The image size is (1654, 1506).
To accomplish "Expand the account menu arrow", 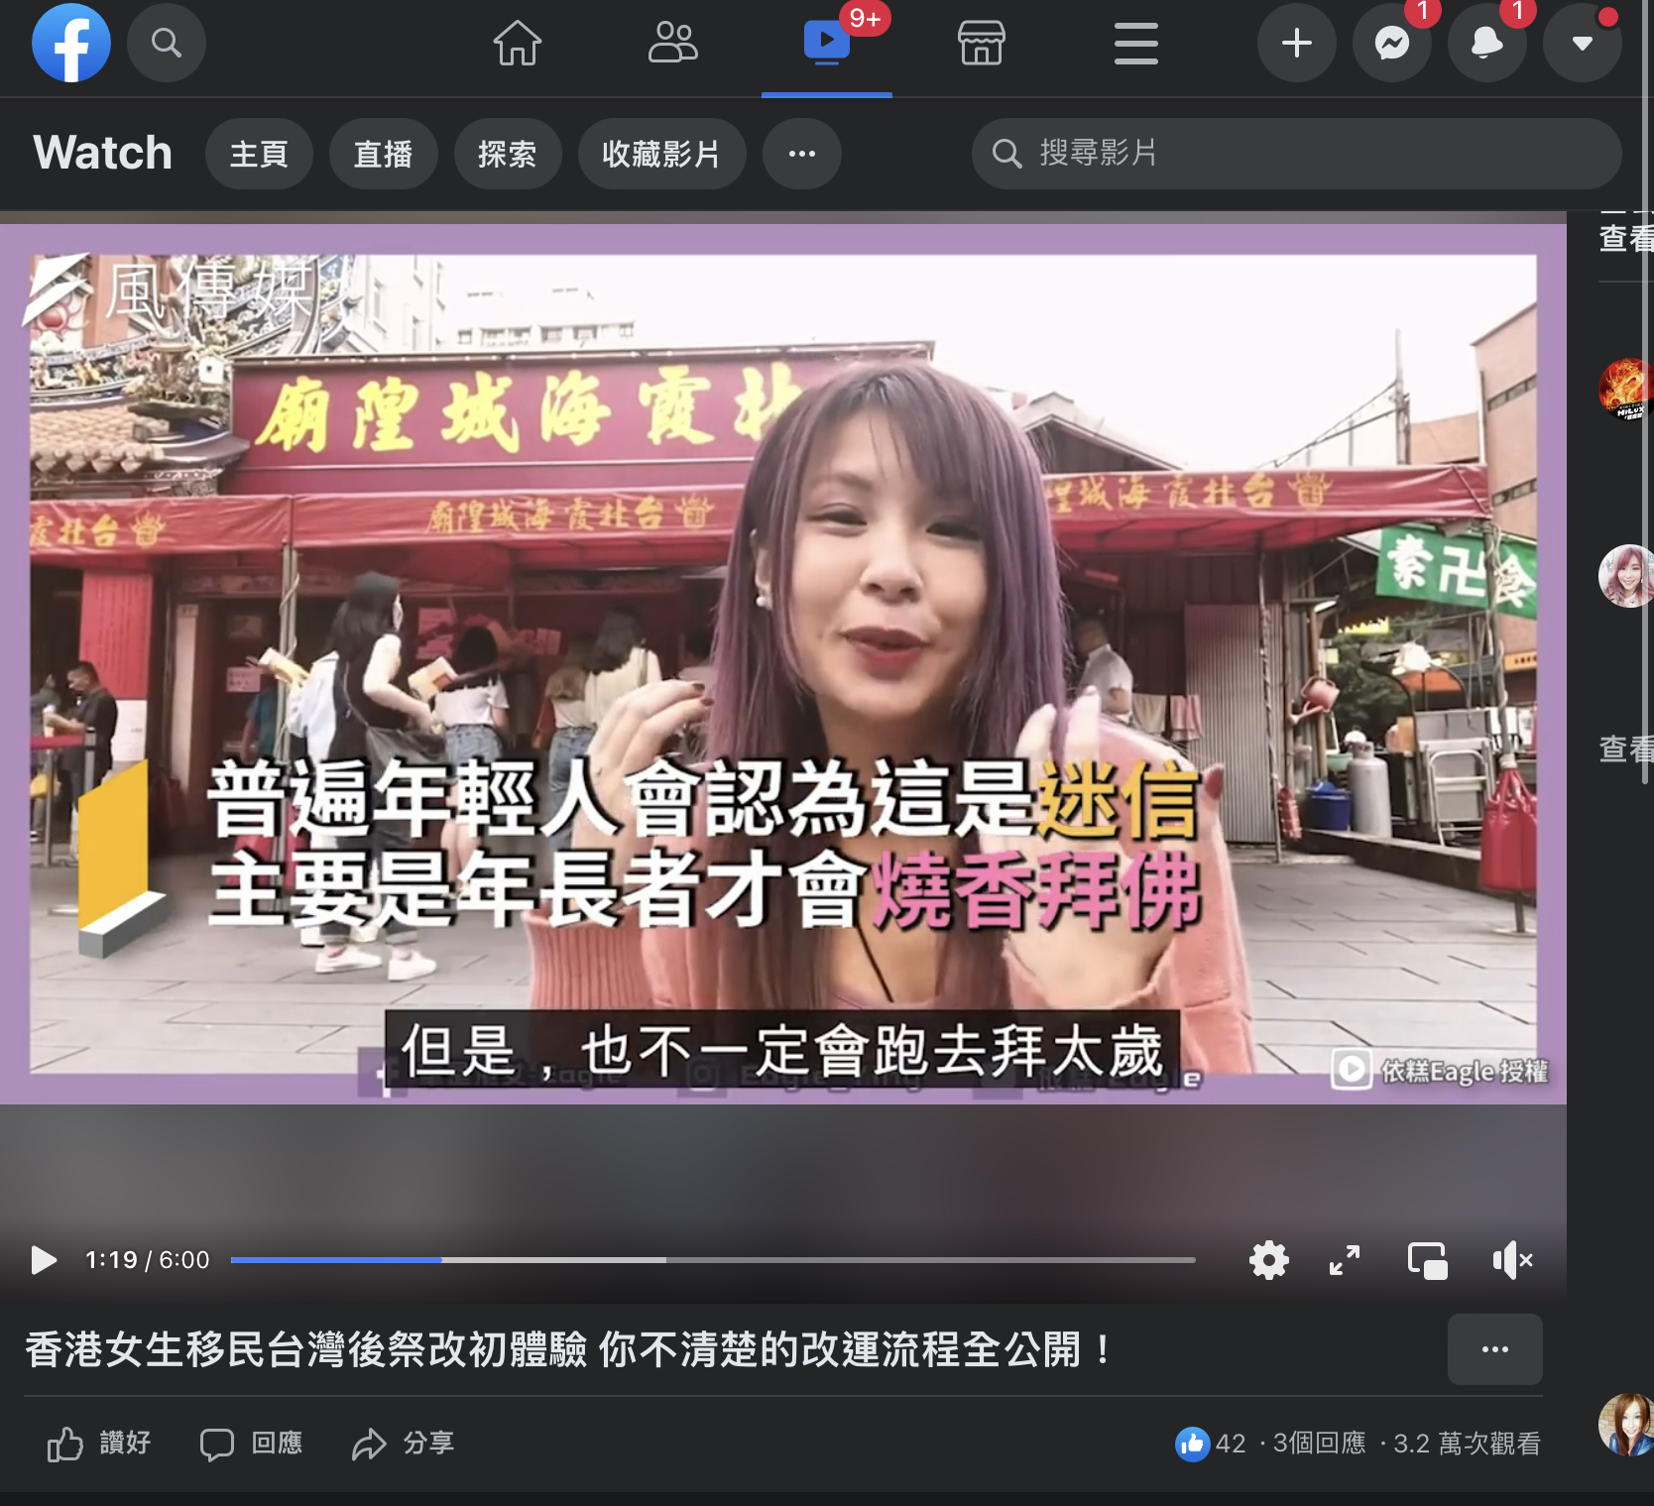I will pyautogui.click(x=1582, y=44).
